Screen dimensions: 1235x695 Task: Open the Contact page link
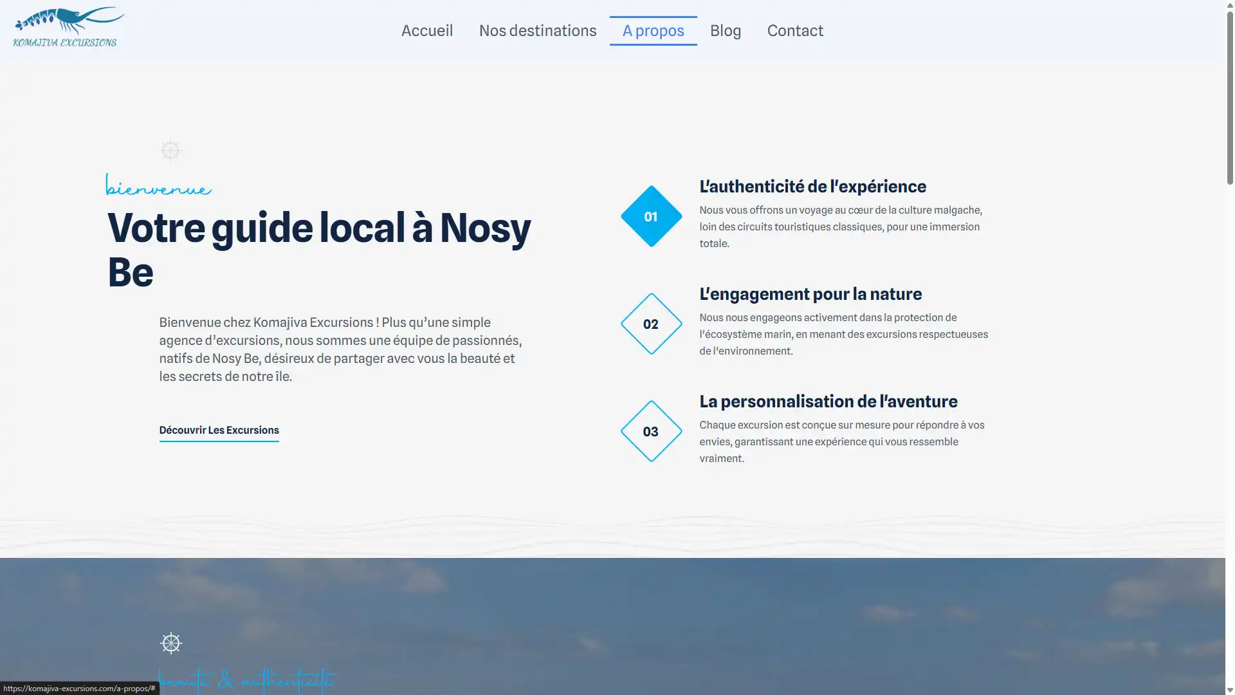[x=795, y=30]
